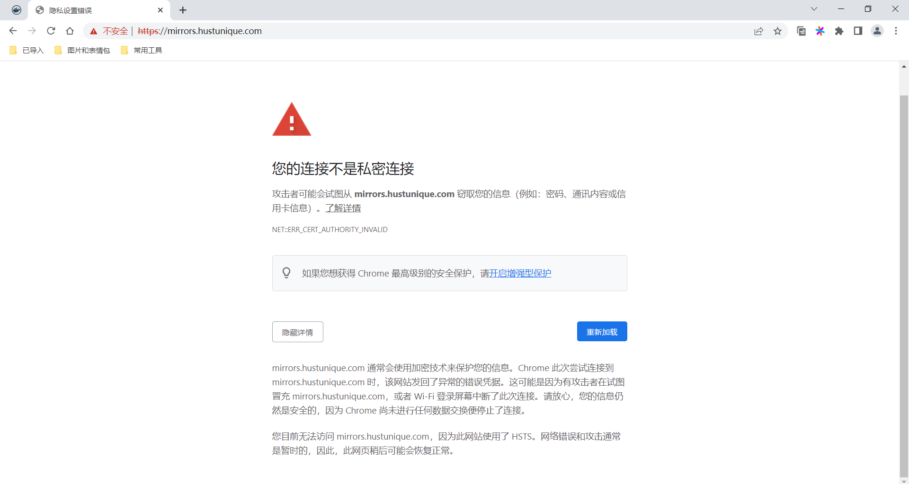Open the 图片和表情包 bookmarks folder
The image size is (909, 484).
[x=82, y=50]
